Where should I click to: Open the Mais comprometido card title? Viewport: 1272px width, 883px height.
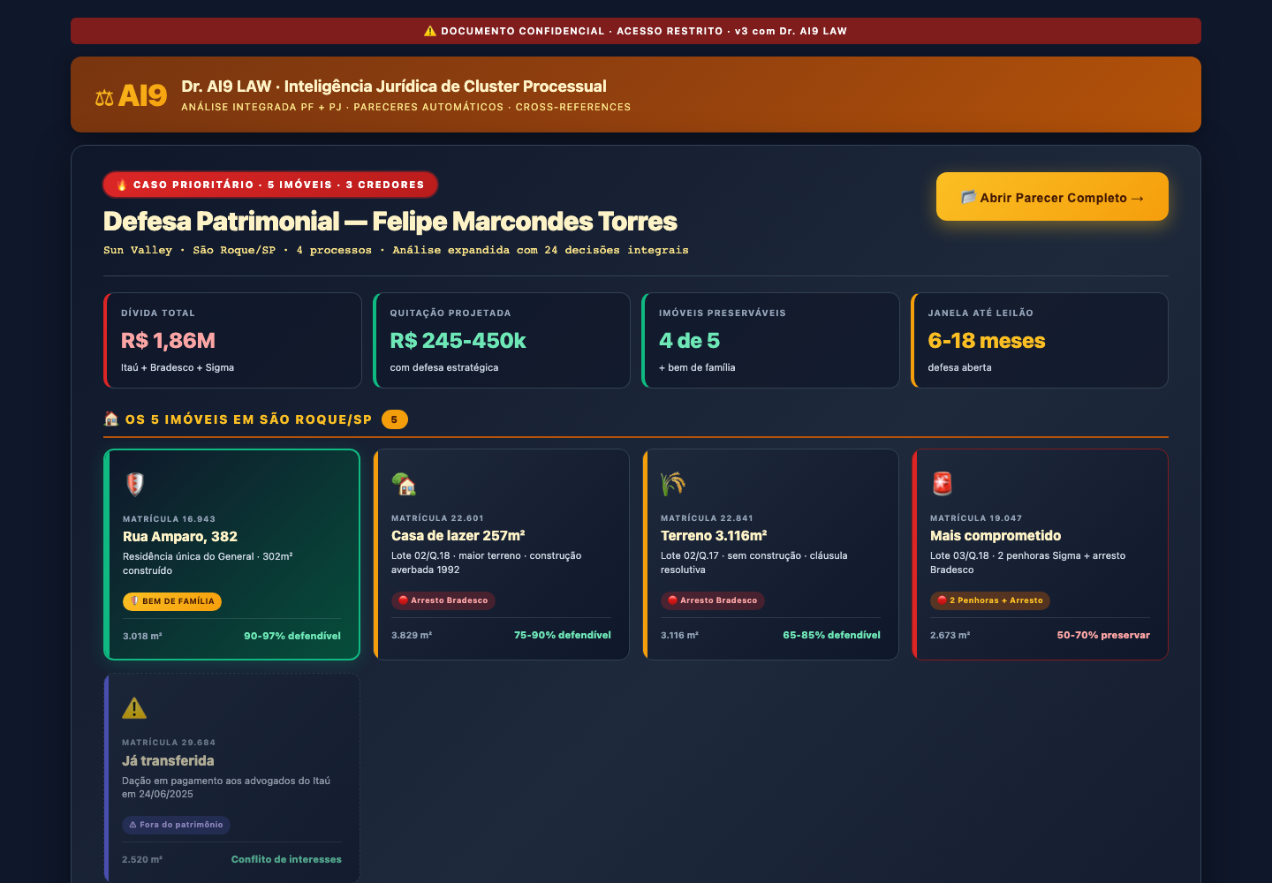click(x=996, y=536)
